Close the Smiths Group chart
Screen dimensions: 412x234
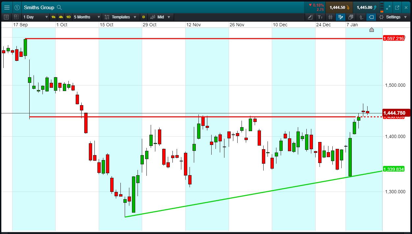click(x=406, y=7)
